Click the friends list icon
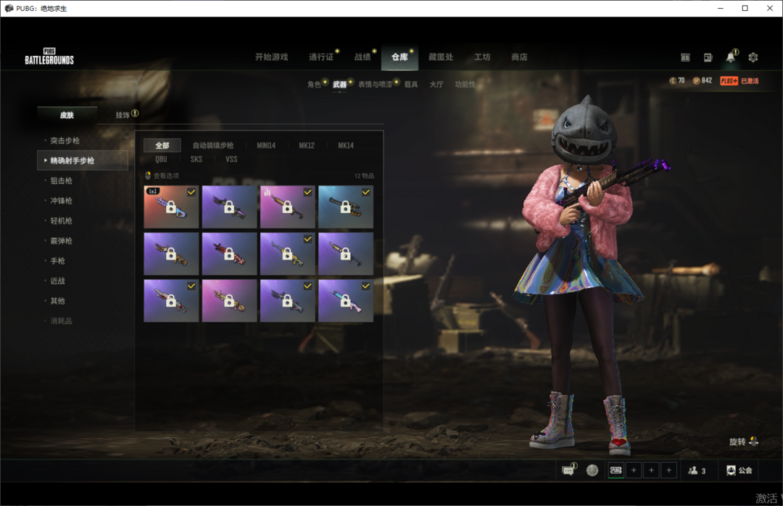 [696, 470]
